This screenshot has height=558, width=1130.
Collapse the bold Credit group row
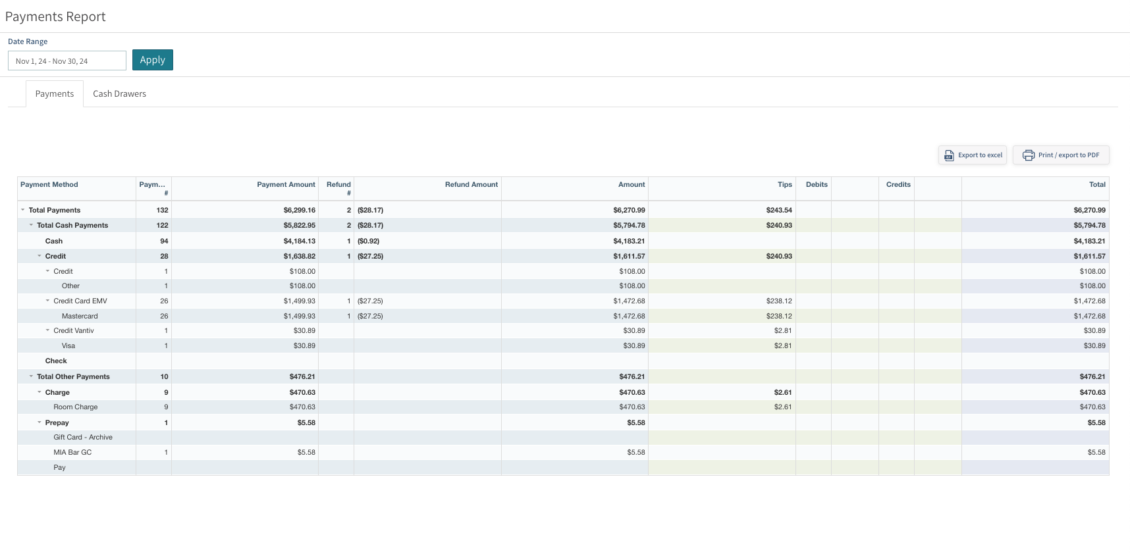(x=40, y=256)
